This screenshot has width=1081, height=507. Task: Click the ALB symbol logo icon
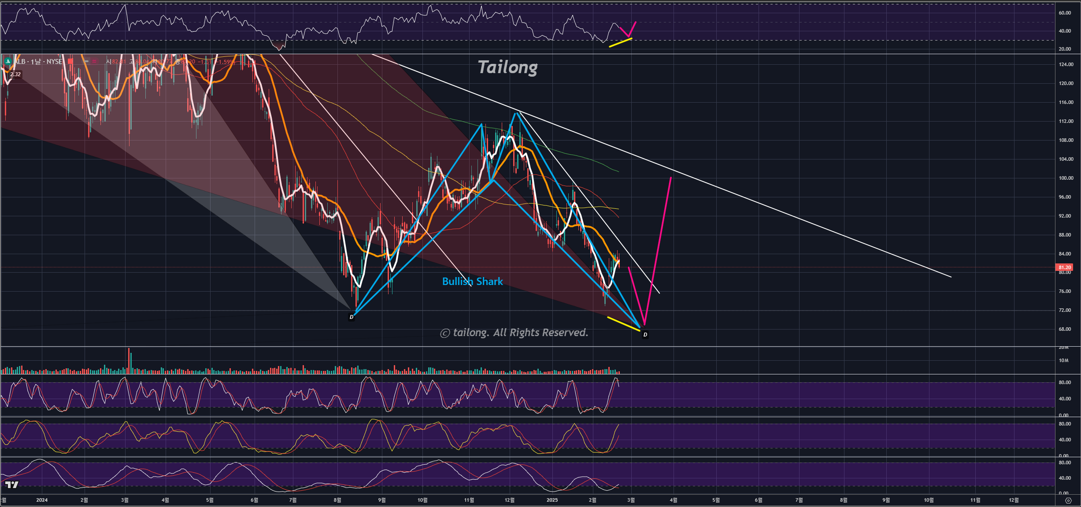click(8, 61)
